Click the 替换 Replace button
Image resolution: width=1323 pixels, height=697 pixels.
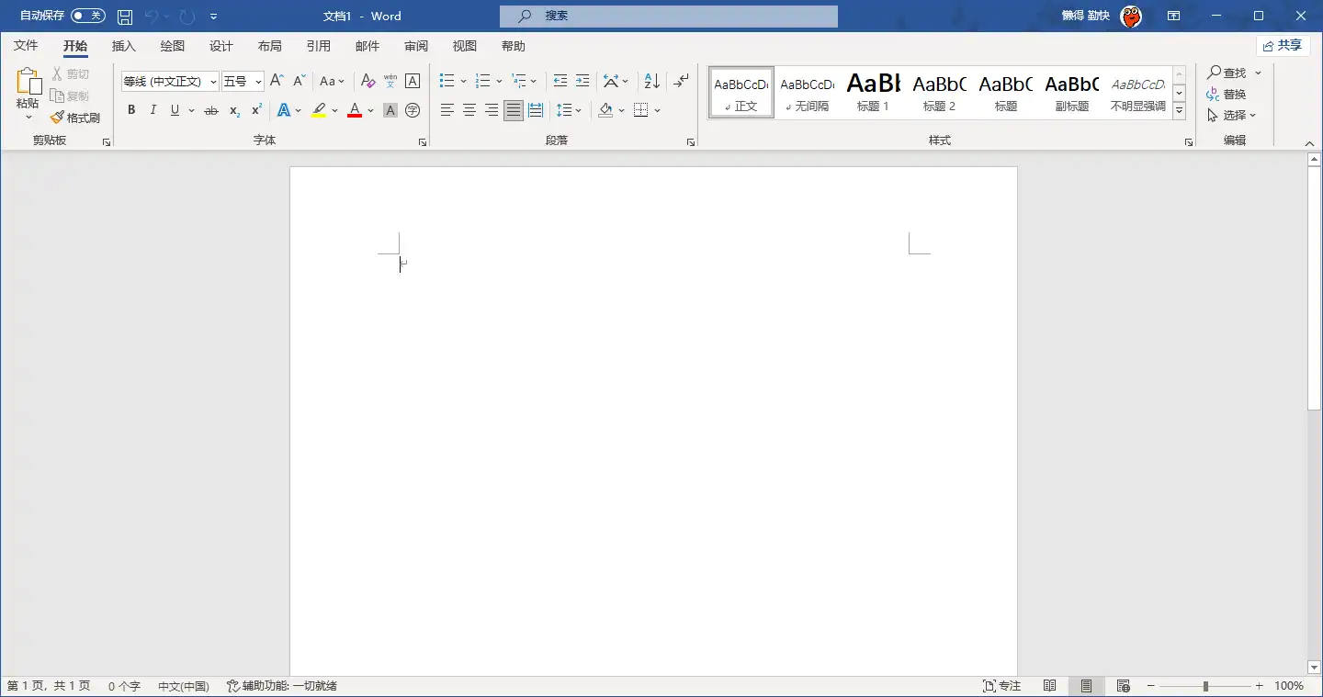tap(1227, 94)
